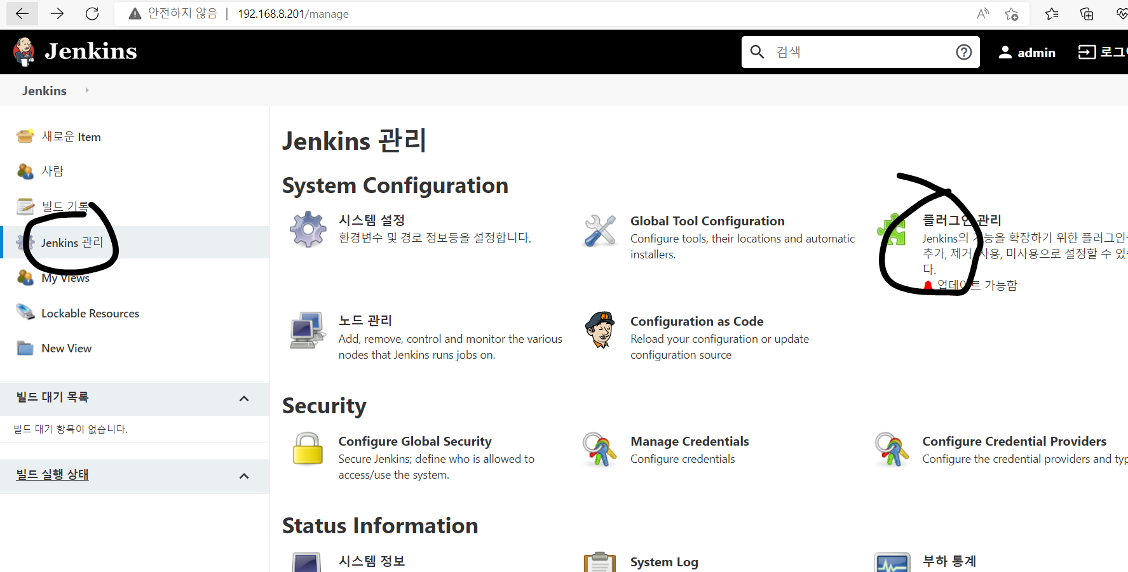Click the 빌드 실행 상태 heading link
This screenshot has width=1128, height=572.
(x=53, y=475)
